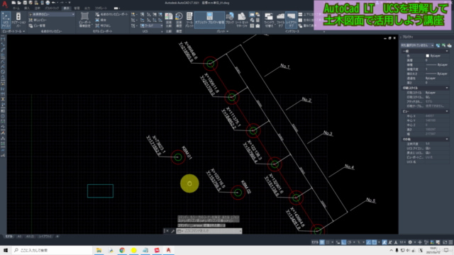Click the quick access Plot printer icon
This screenshot has width=454, height=255.
[48, 3]
